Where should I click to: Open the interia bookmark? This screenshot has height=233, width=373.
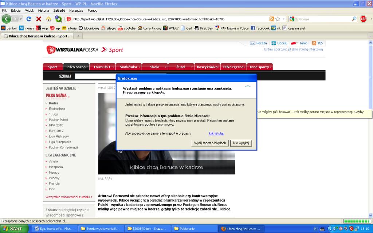pyautogui.click(x=69, y=28)
